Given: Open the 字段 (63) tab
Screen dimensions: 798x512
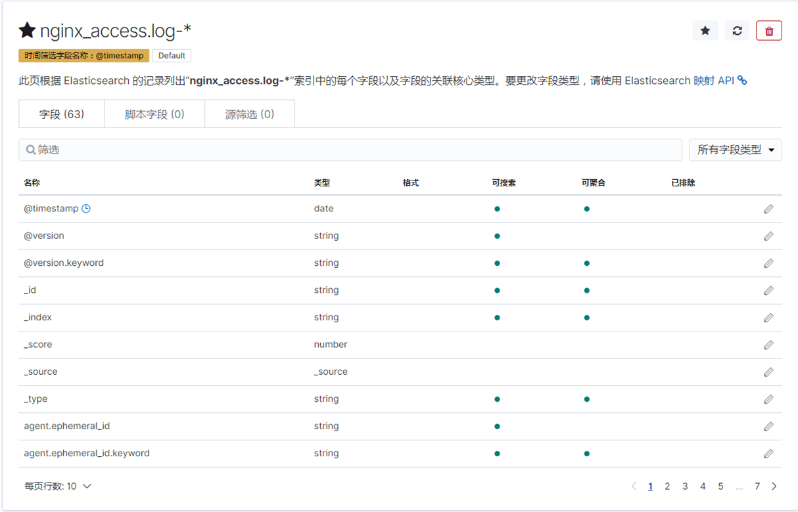Looking at the screenshot, I should pos(62,114).
